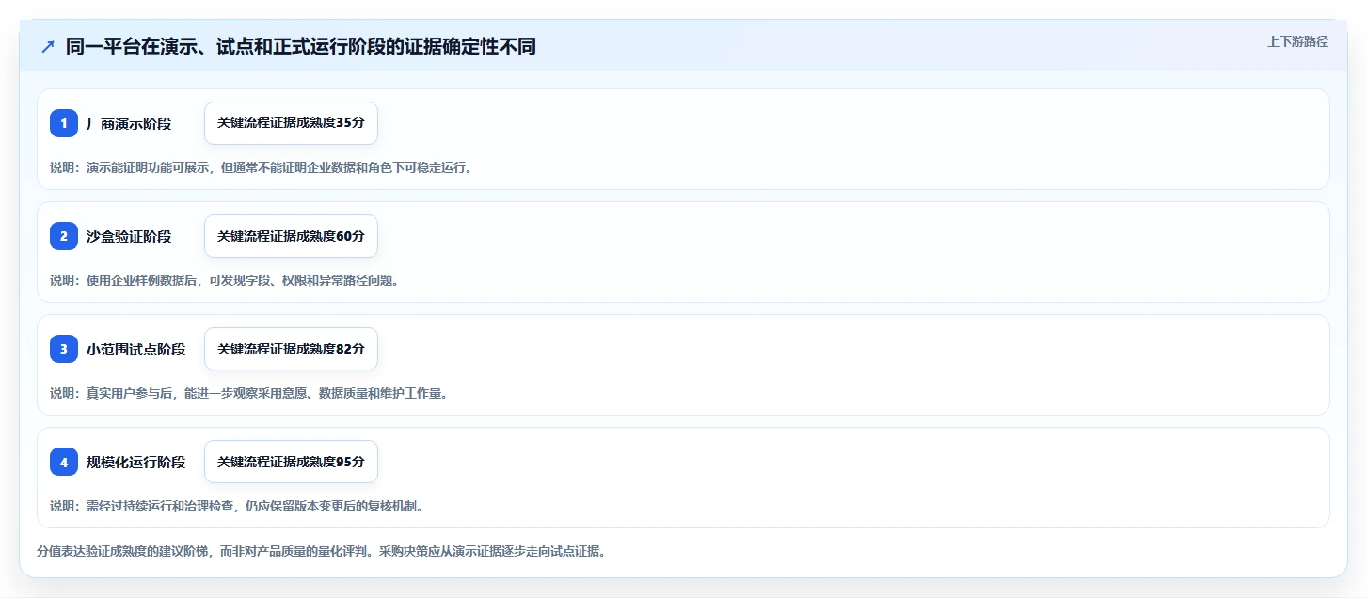Select the 关键流程证据成熟度95分 chip

click(x=291, y=462)
